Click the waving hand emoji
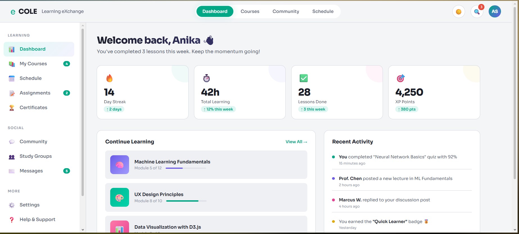This screenshot has width=519, height=234. click(x=209, y=40)
